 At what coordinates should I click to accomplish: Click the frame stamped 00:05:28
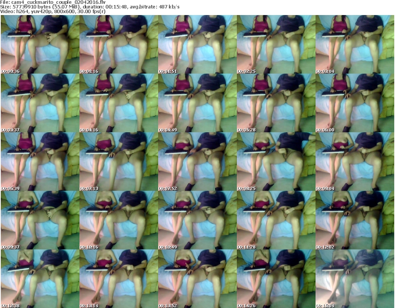pos(276,103)
